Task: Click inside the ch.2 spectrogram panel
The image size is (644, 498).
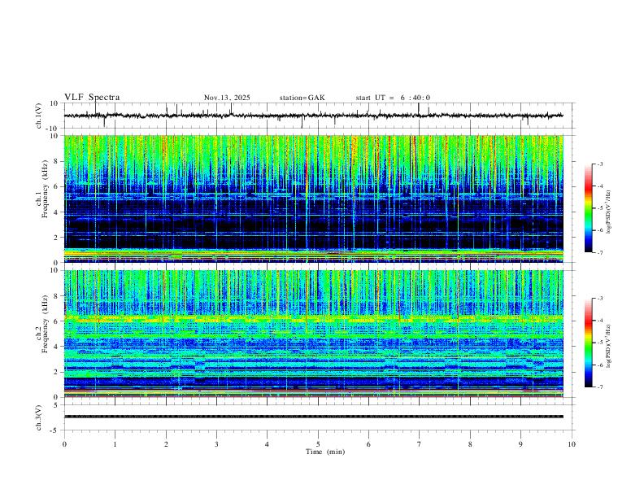Action: pos(314,334)
